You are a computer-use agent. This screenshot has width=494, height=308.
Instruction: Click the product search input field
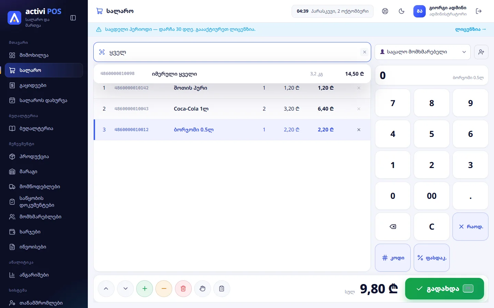(232, 52)
